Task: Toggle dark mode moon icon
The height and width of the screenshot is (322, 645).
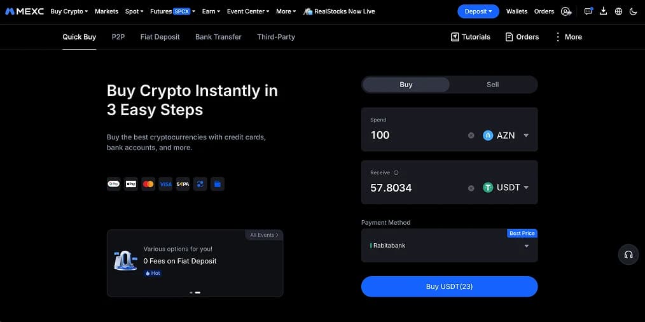Action: [x=634, y=11]
